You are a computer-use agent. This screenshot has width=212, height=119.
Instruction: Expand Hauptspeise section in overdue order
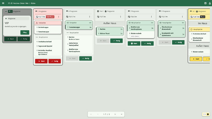(48, 37)
